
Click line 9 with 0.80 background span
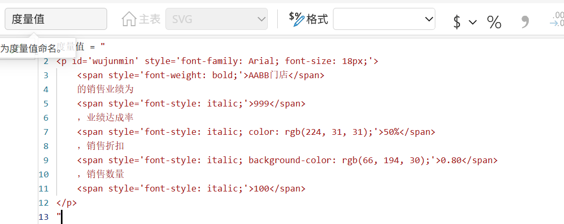point(287,161)
